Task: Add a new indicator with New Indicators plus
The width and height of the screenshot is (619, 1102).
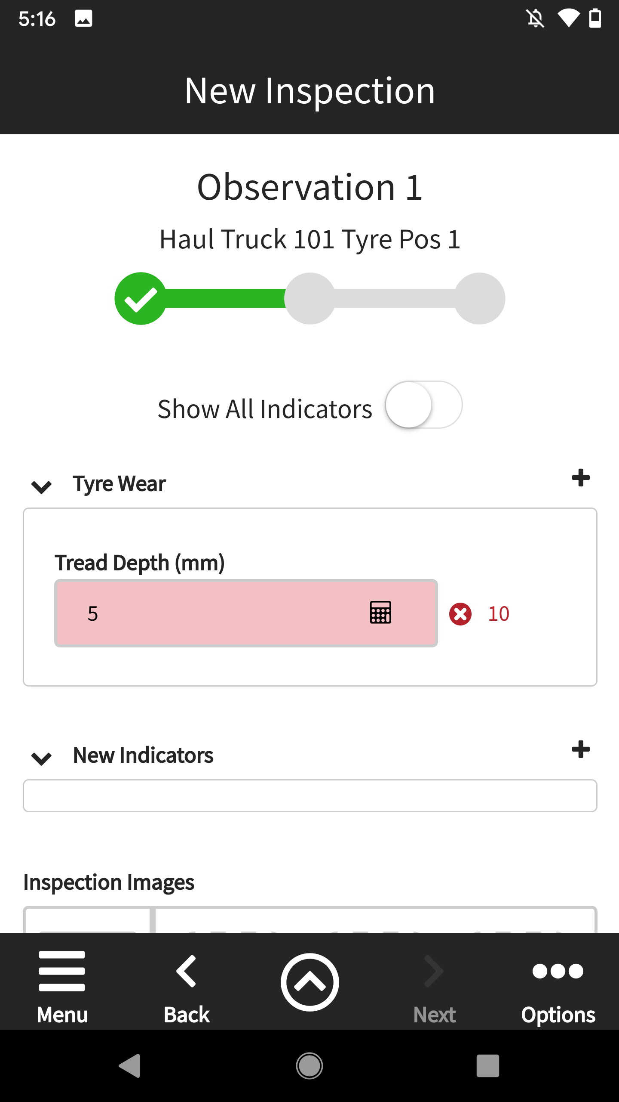Action: click(x=580, y=749)
